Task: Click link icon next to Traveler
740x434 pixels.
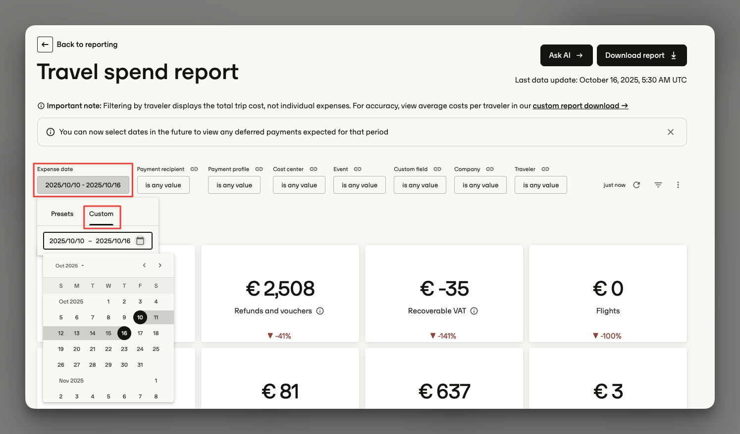Action: [545, 169]
